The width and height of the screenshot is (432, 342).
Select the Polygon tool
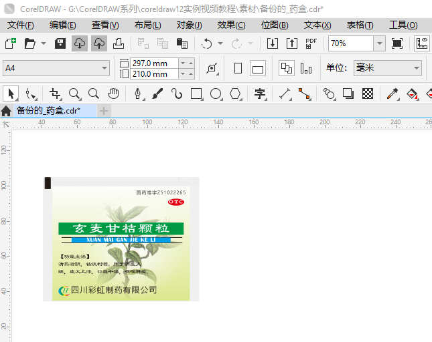[x=236, y=94]
